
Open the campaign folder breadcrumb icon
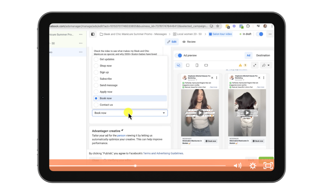101,34
